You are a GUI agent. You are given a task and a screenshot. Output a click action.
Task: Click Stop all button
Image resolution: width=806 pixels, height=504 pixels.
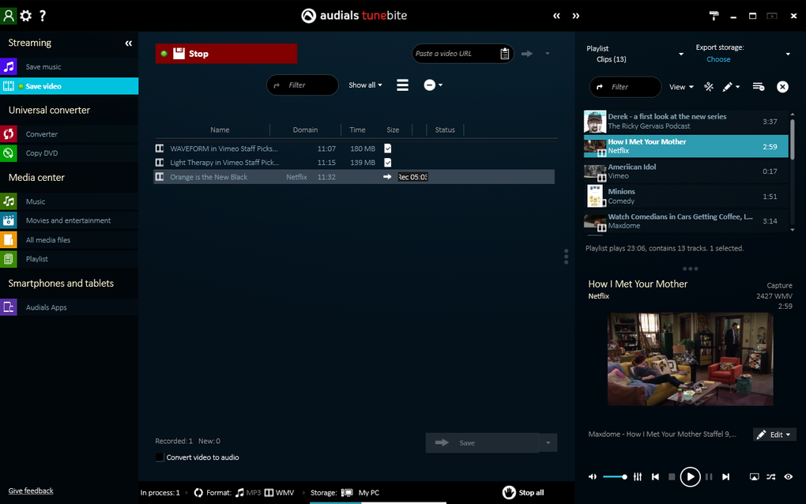tap(523, 493)
